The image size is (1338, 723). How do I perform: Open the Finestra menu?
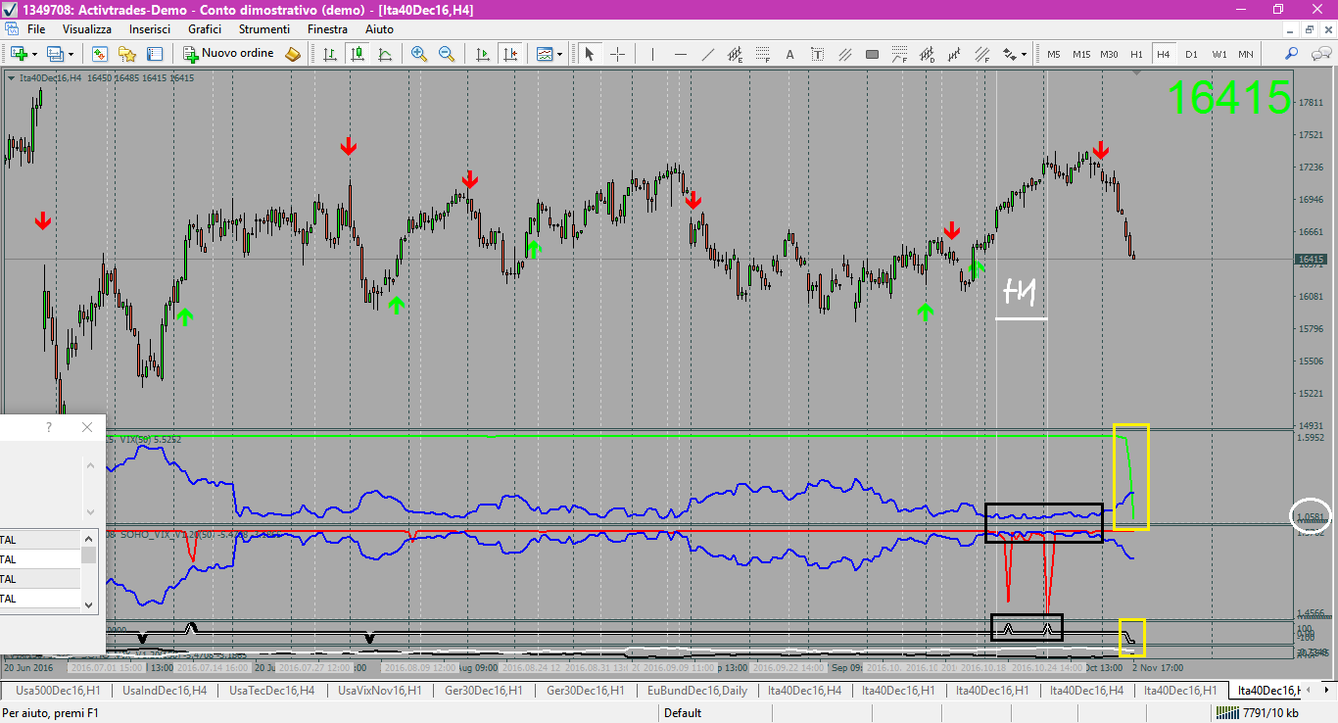point(327,29)
